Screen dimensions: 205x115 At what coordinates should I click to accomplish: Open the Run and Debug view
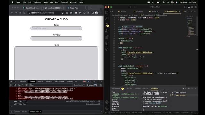pos(107,31)
